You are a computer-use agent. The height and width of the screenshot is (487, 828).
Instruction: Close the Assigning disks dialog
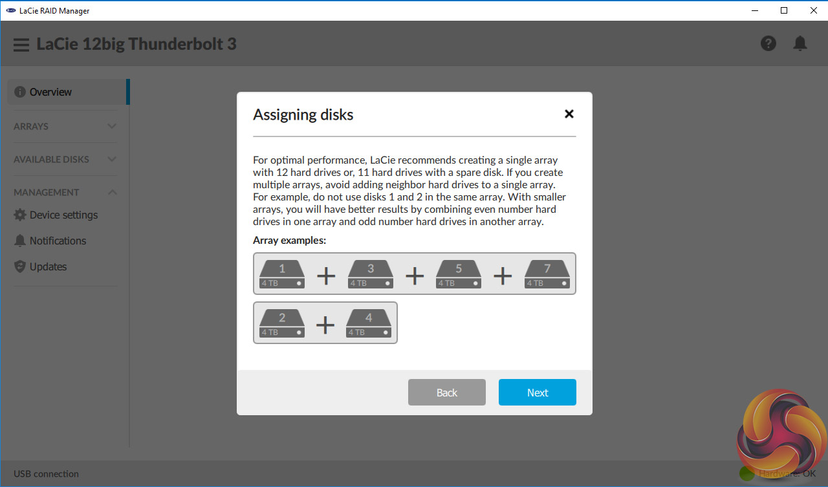coord(569,114)
